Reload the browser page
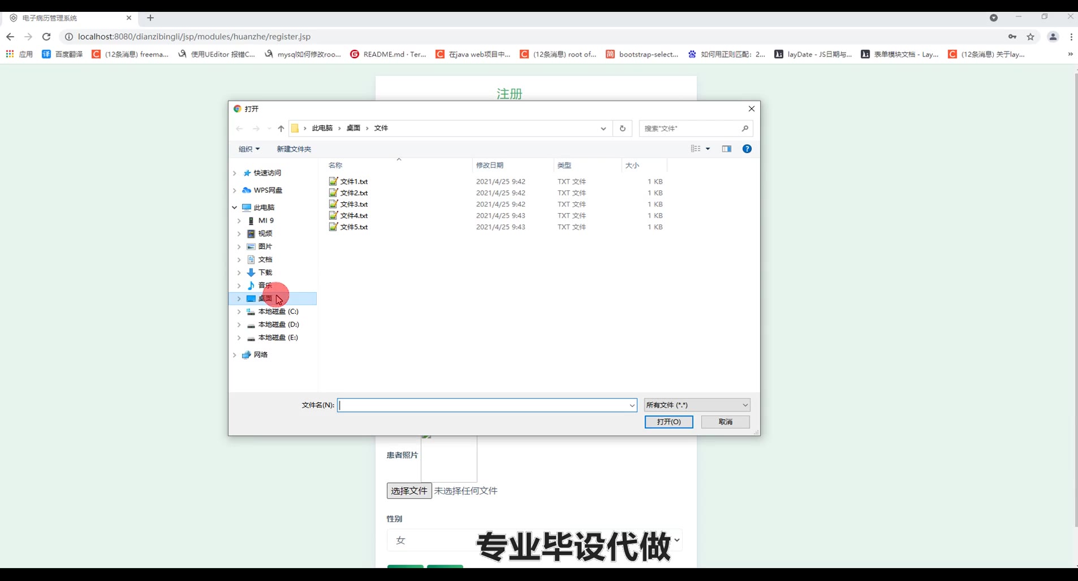The height and width of the screenshot is (581, 1078). 46,37
